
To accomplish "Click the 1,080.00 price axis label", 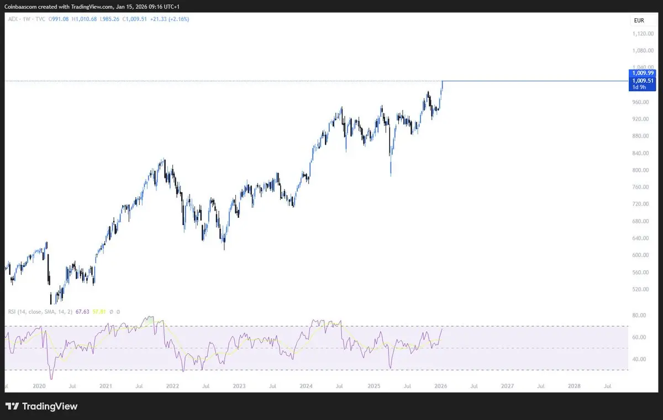I will click(x=643, y=51).
